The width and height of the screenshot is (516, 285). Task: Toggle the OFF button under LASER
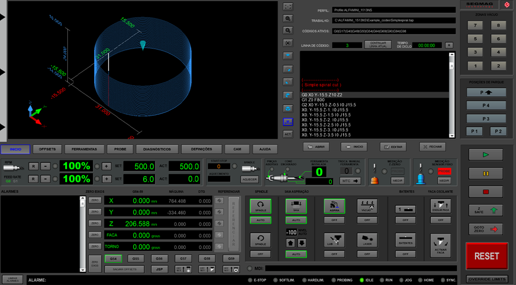click(368, 254)
